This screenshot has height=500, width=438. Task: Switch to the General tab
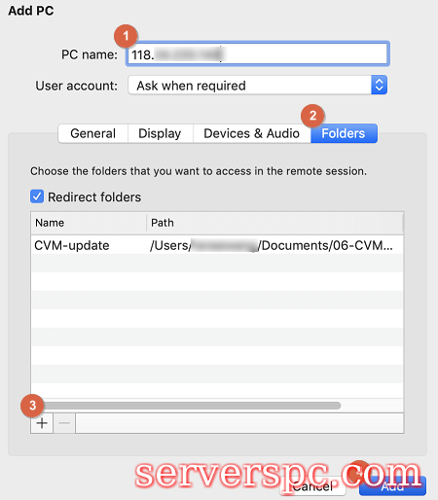click(x=93, y=133)
